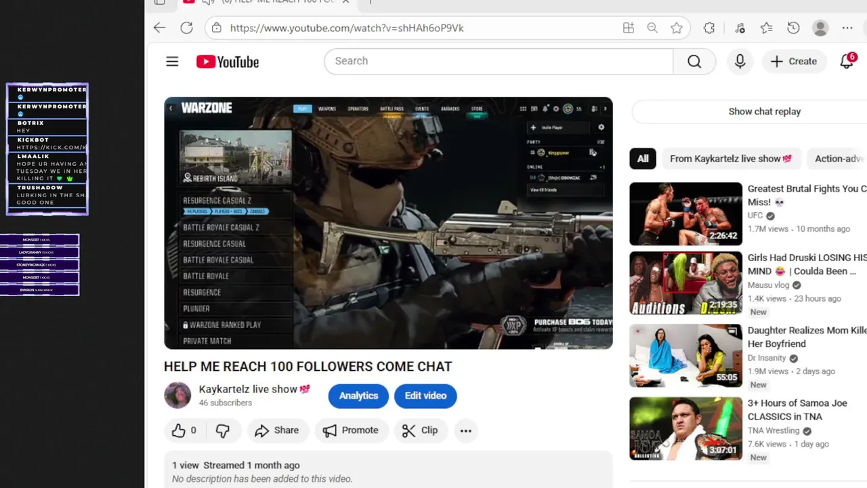Go back with the browser back arrow
Viewport: 867px width, 488px height.
tap(159, 28)
